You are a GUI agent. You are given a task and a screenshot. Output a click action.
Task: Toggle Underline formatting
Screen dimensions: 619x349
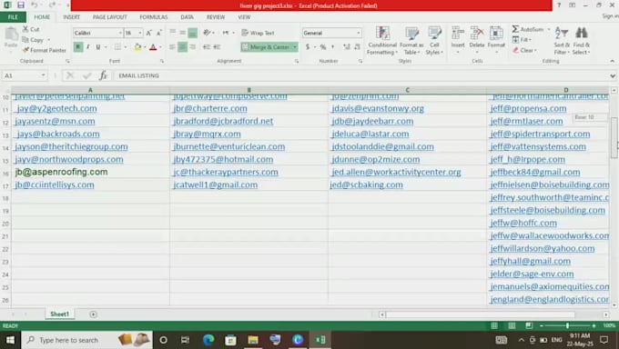[98, 47]
